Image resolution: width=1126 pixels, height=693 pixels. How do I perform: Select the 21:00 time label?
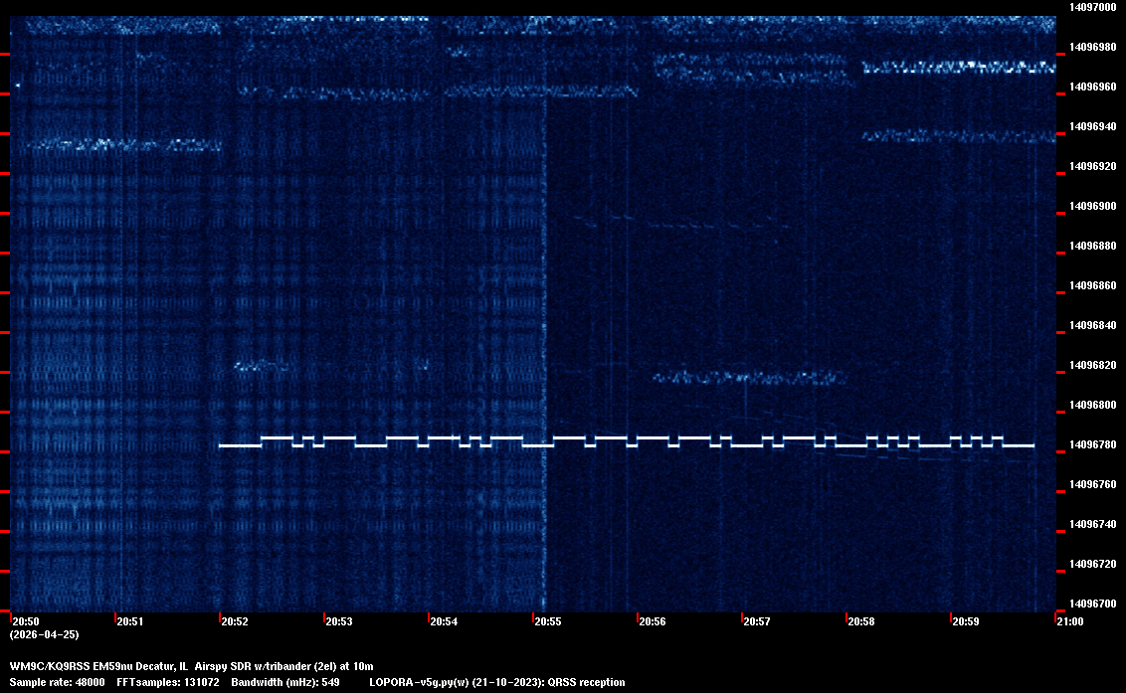1070,622
